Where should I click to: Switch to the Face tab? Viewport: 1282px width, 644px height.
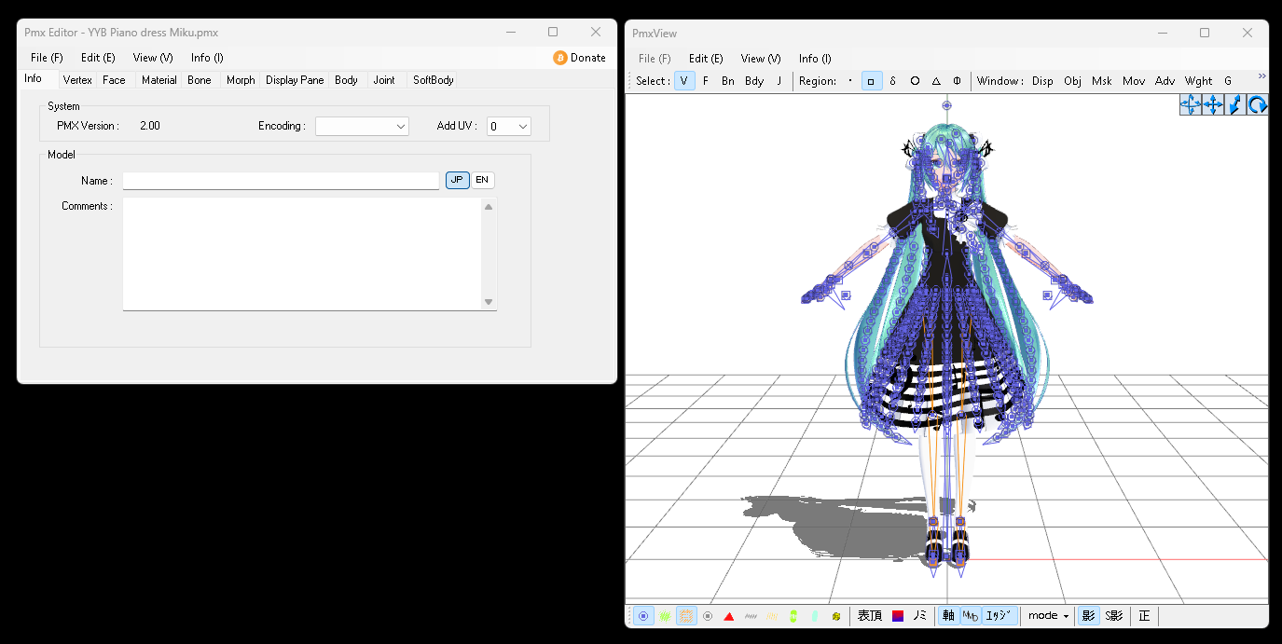coord(114,80)
